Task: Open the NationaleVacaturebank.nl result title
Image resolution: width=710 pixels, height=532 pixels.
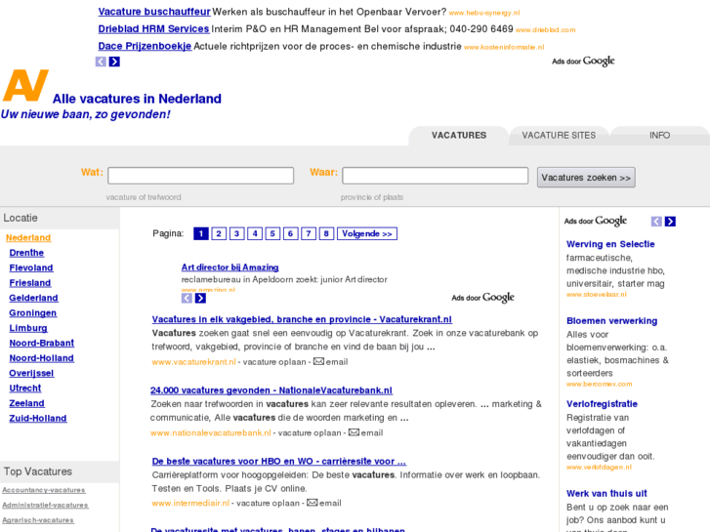Action: click(271, 390)
